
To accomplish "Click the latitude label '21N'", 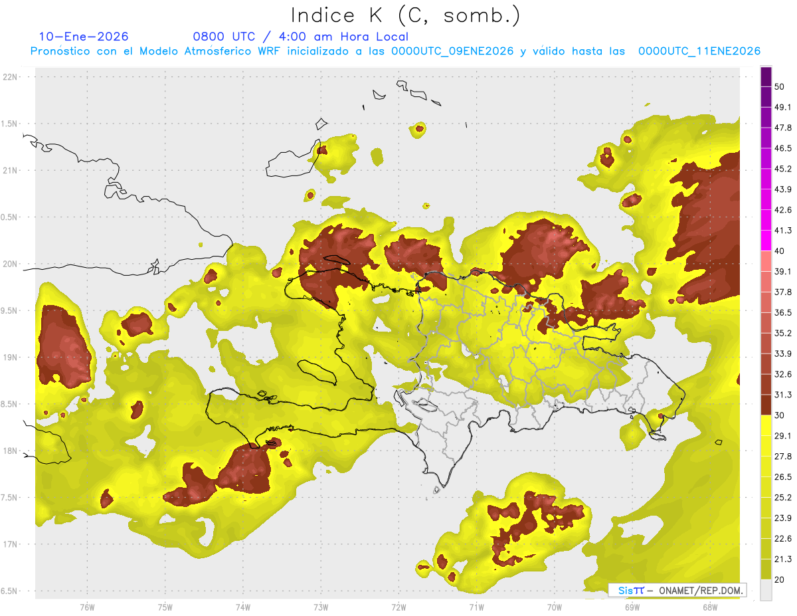I will coord(9,170).
